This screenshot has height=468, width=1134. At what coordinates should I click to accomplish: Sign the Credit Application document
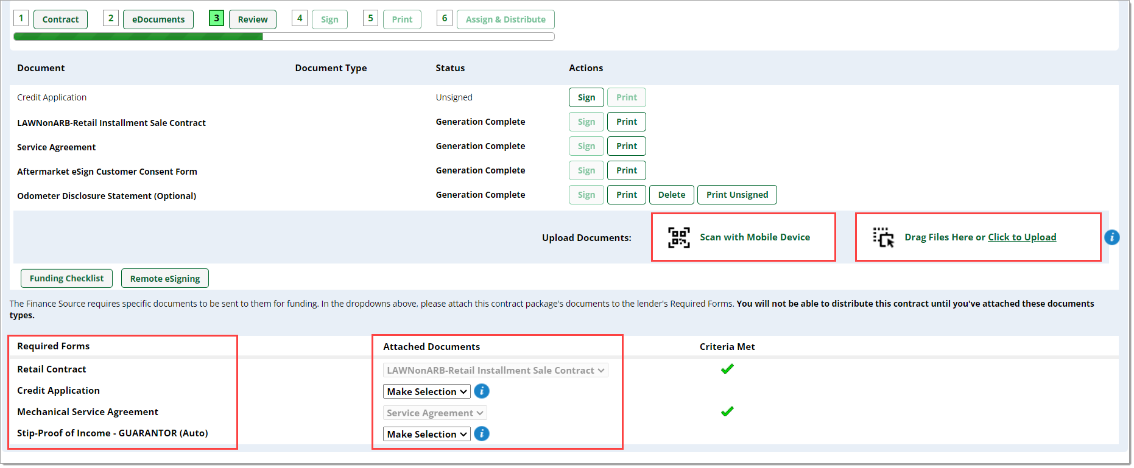tap(586, 97)
